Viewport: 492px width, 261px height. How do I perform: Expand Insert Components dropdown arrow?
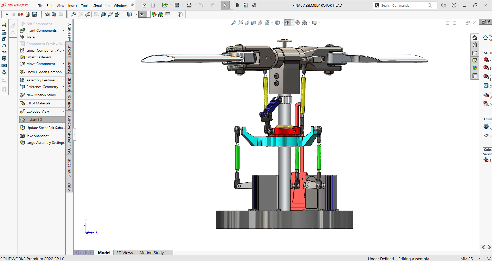tap(63, 30)
